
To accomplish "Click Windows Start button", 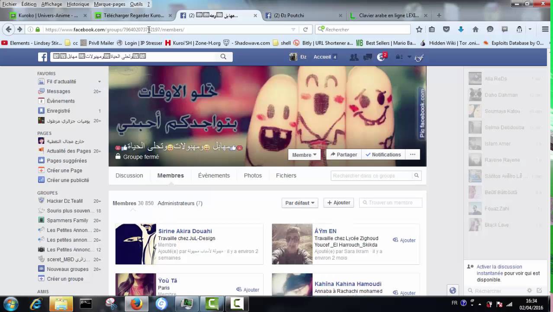I will tap(10, 304).
